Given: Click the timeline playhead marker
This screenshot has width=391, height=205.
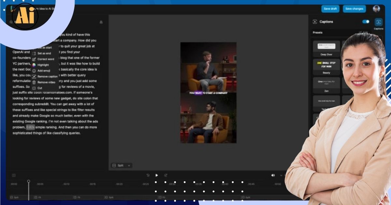Looking at the screenshot, I should [x=28, y=181].
